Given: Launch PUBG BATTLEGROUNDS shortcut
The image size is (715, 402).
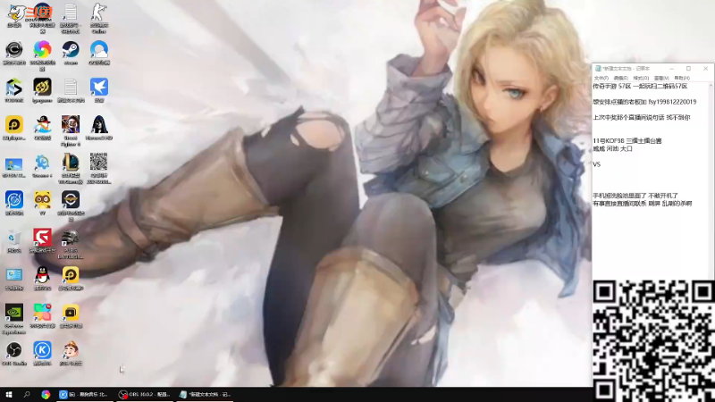Looking at the screenshot, I should [71, 238].
